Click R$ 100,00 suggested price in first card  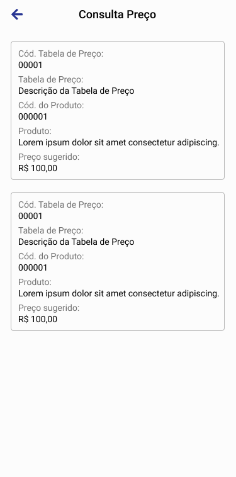click(38, 168)
